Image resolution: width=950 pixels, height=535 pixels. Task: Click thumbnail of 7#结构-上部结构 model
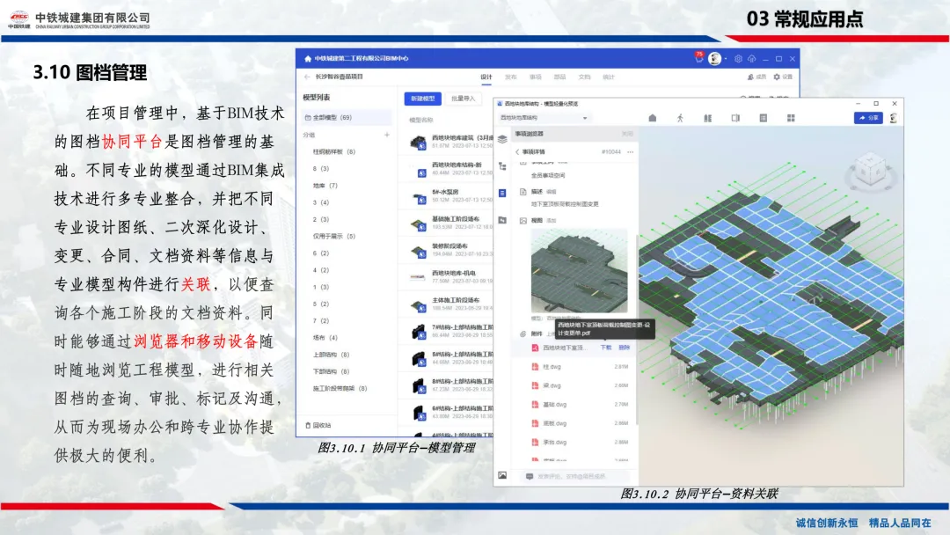[418, 332]
